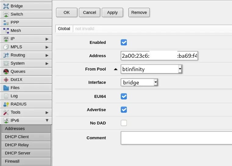Click the Remove button

pos(139,12)
